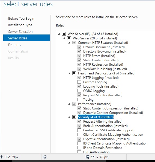Tick the Tracing checkbox
155x162 pixels.
coord(79,99)
